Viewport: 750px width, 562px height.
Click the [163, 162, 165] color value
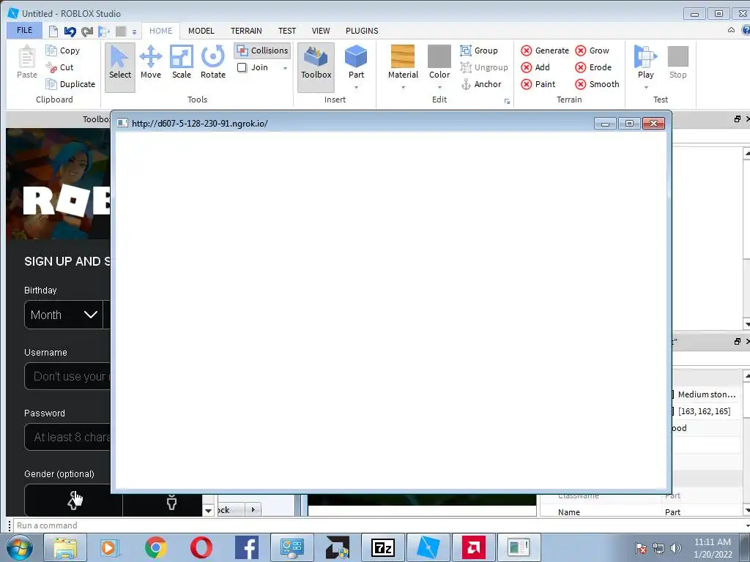704,411
